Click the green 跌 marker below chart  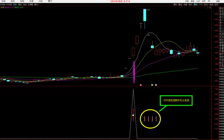click(152, 85)
